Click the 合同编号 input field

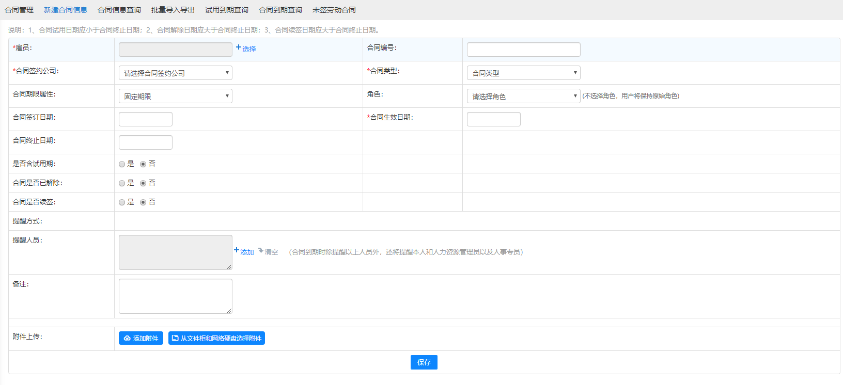click(523, 50)
